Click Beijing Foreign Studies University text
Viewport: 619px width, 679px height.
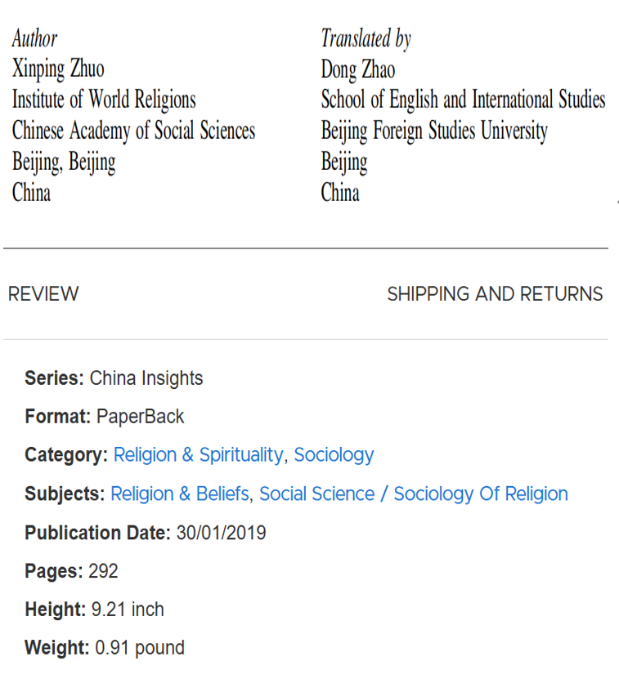click(x=434, y=131)
